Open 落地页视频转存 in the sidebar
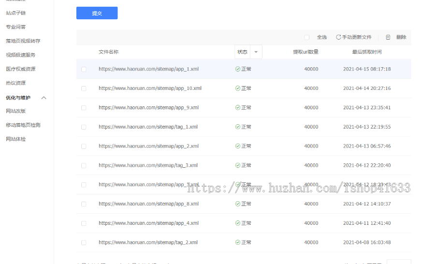435x264 pixels. pyautogui.click(x=23, y=41)
